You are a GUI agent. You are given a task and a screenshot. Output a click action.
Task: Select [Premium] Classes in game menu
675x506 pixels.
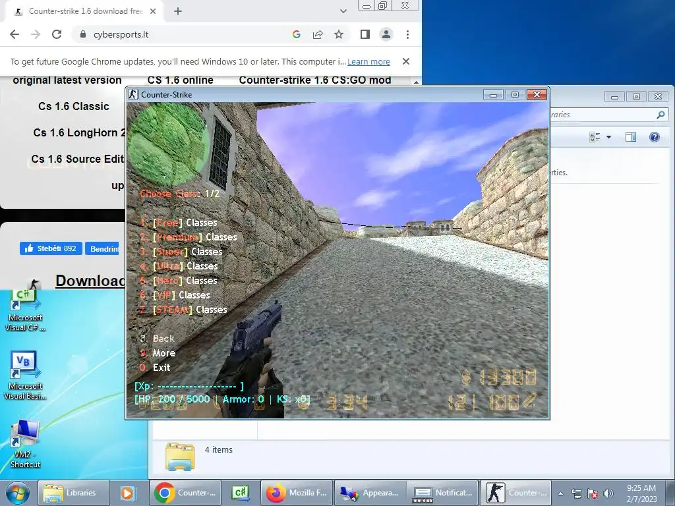coord(189,237)
